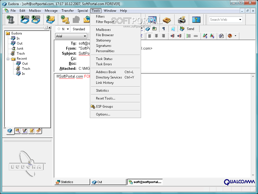Image resolution: width=258 pixels, height=194 pixels.
Task: Open the Special menu in menu bar
Action: [x=83, y=11]
